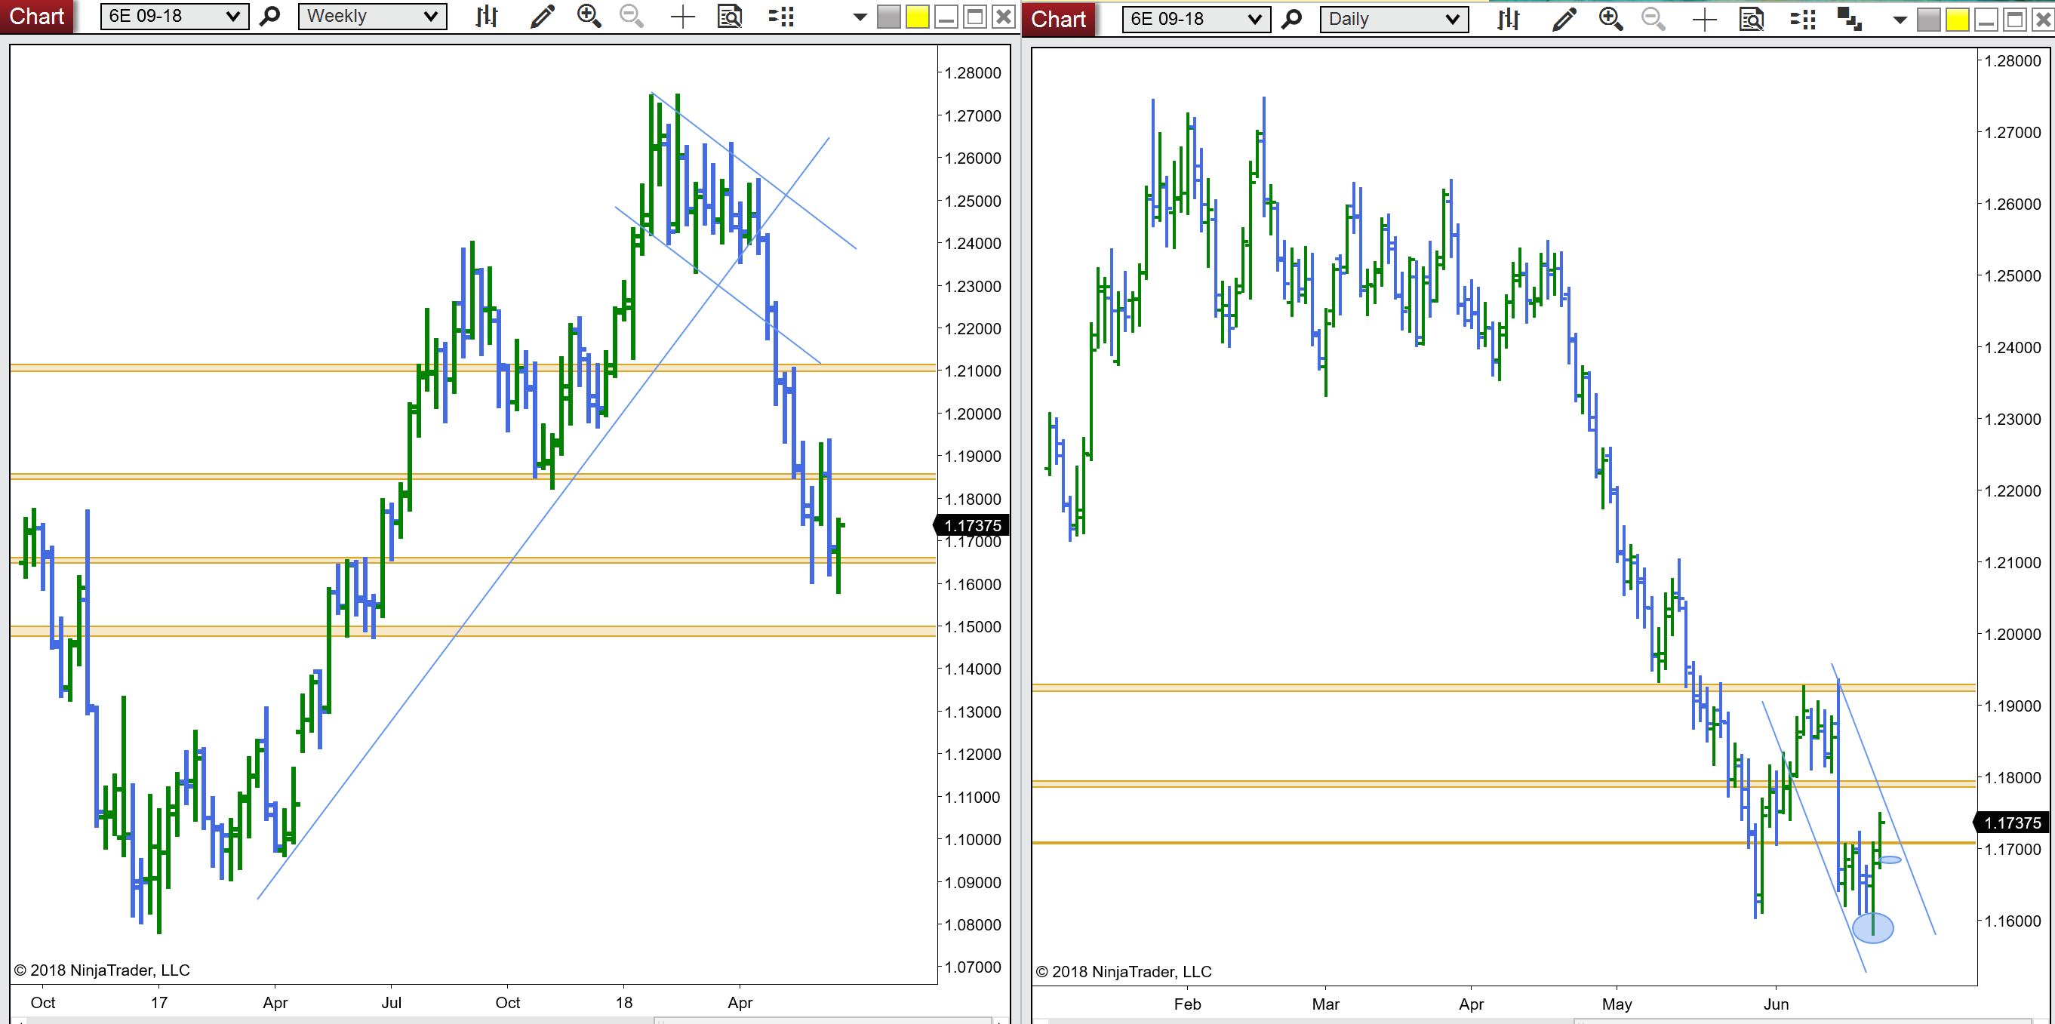The image size is (2055, 1024).
Task: Click zoom out icon in Daily chart toolbar
Action: (x=1654, y=19)
